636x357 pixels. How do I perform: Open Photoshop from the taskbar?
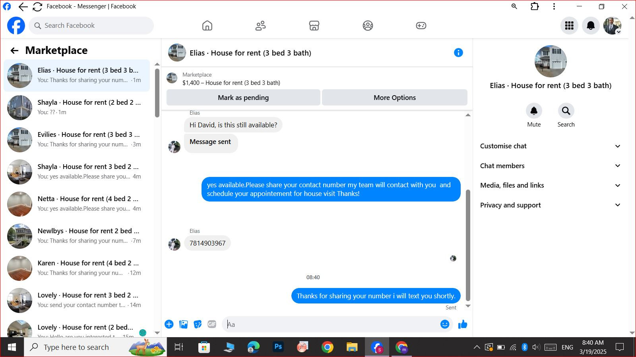coord(278,347)
